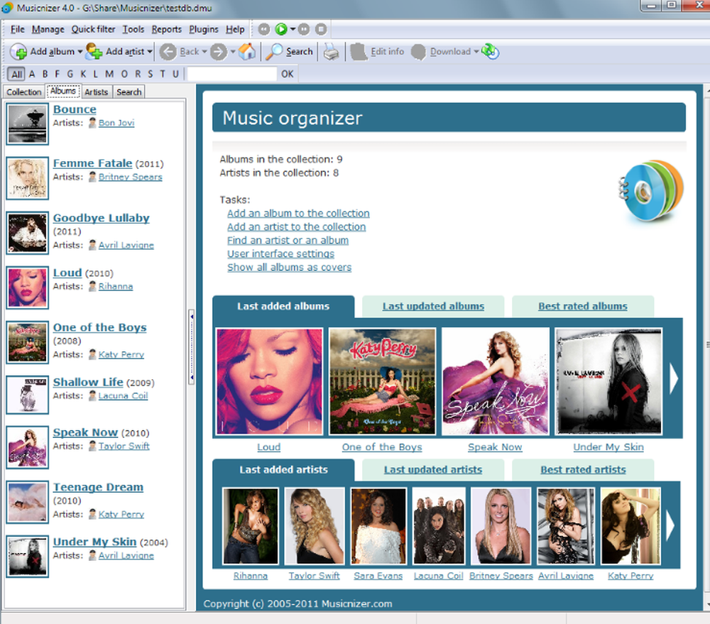Filter albums by letter B
This screenshot has width=710, height=624.
pyautogui.click(x=45, y=74)
